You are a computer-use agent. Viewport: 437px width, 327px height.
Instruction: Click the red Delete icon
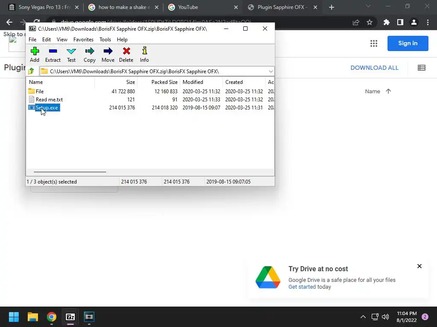pos(126,54)
